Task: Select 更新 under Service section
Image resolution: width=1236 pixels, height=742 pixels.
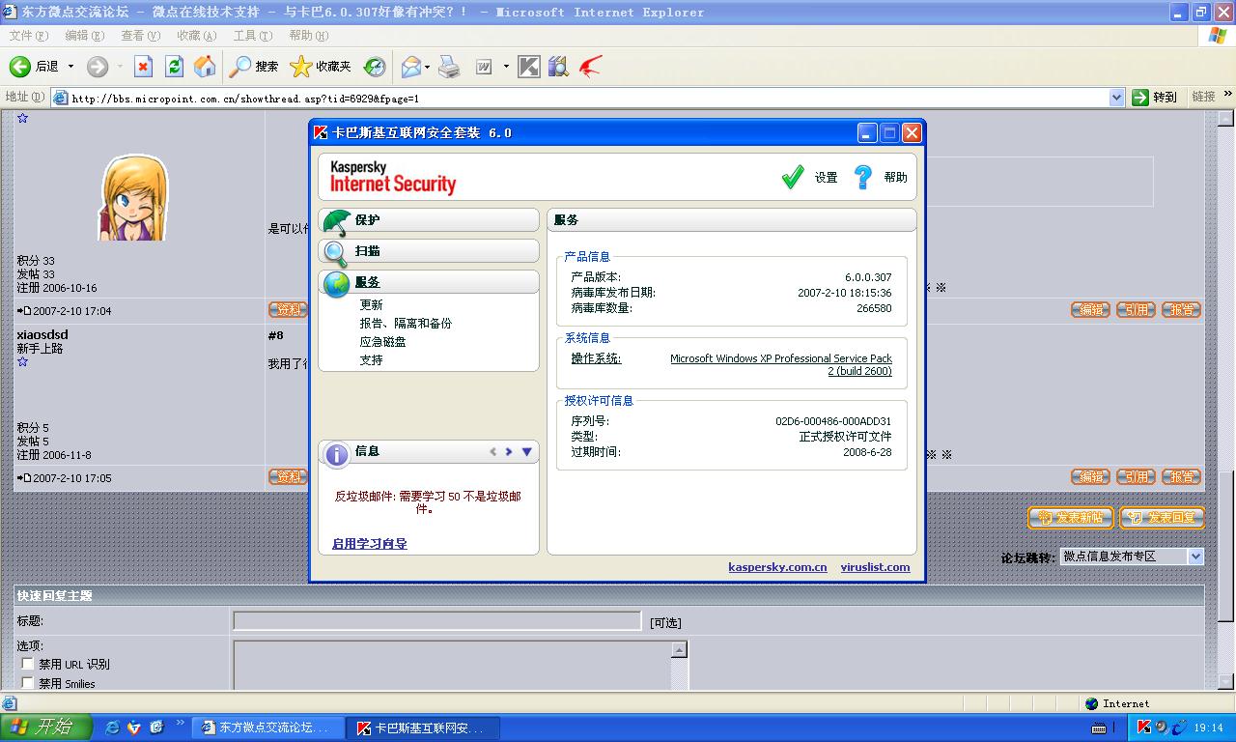Action: pos(371,305)
